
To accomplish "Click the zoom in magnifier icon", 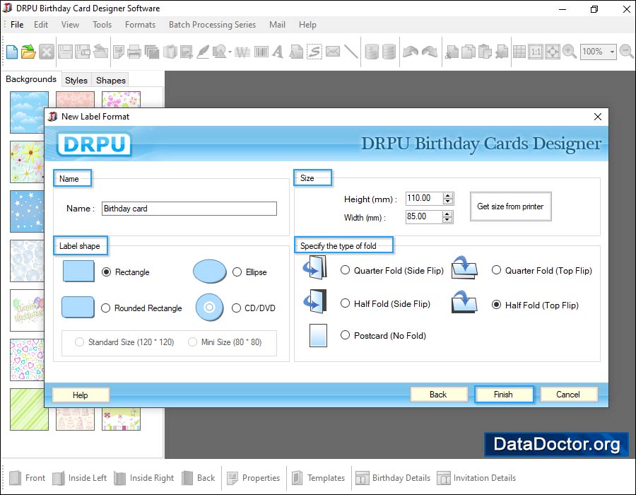I will (569, 52).
